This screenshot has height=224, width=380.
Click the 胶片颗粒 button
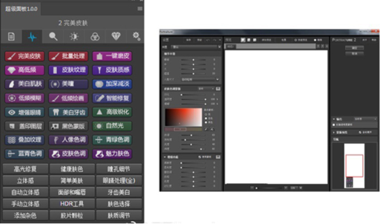[72, 215]
